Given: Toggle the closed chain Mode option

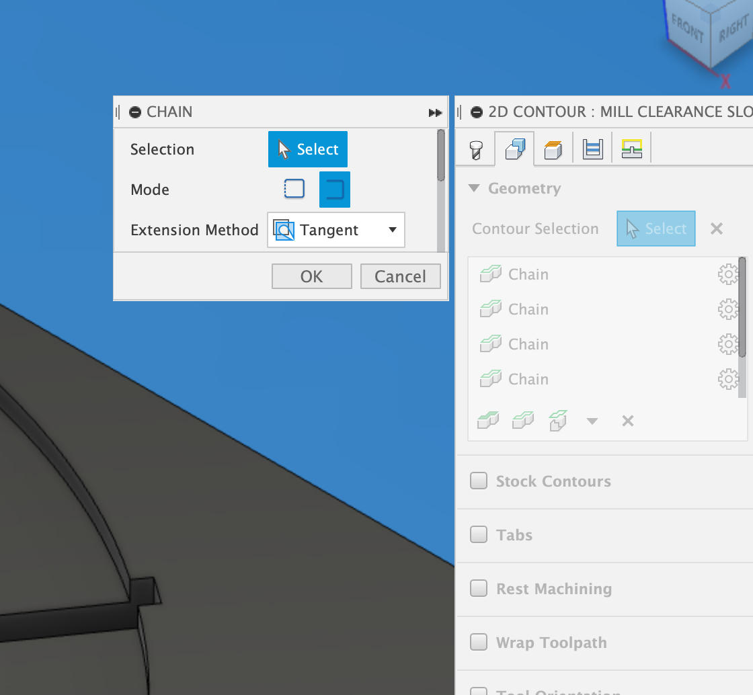Looking at the screenshot, I should [334, 189].
